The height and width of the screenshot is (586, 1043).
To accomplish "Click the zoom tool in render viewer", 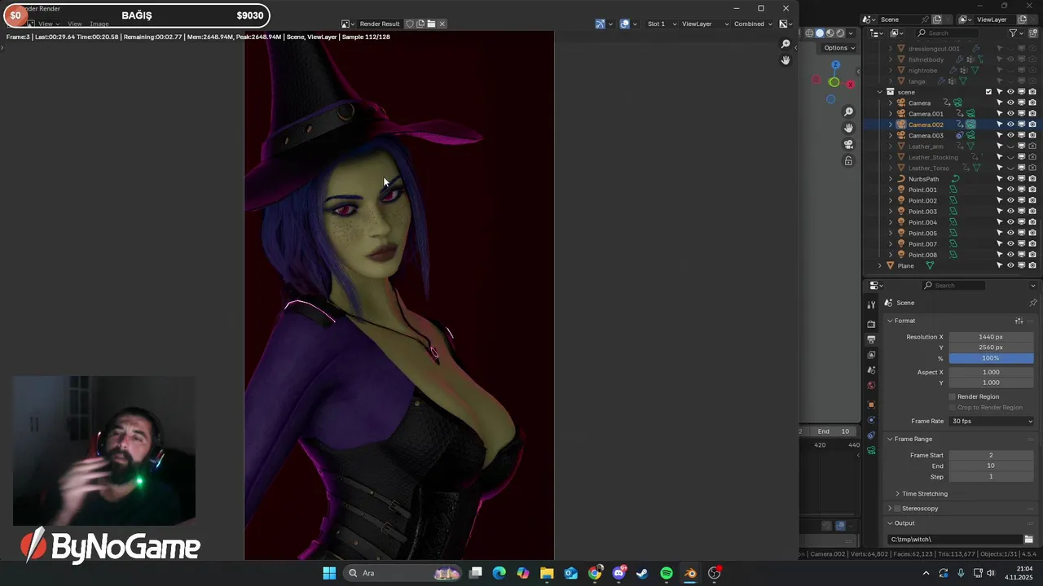I will tap(786, 44).
